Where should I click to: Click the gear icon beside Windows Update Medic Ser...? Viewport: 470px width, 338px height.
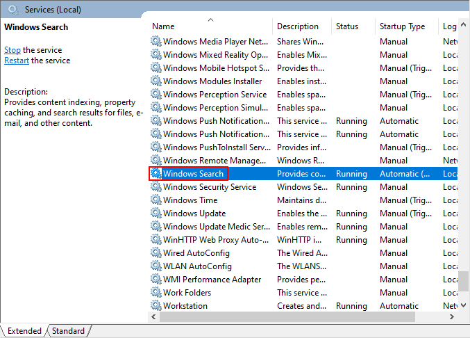pyautogui.click(x=156, y=226)
